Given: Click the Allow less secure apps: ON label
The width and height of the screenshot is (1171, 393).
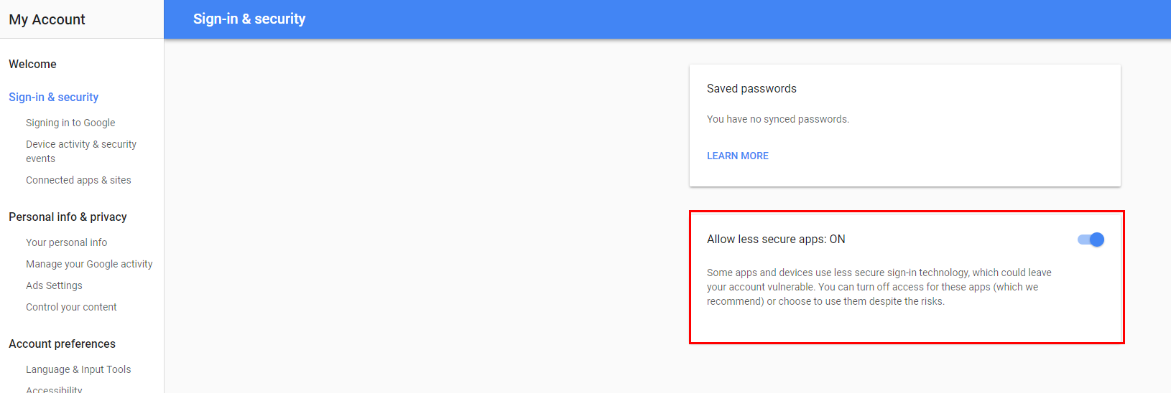Looking at the screenshot, I should coord(776,239).
